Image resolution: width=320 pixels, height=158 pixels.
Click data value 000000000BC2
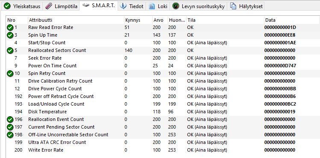coord(280,104)
